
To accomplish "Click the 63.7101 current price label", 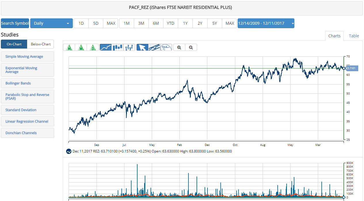I will 351,68.
